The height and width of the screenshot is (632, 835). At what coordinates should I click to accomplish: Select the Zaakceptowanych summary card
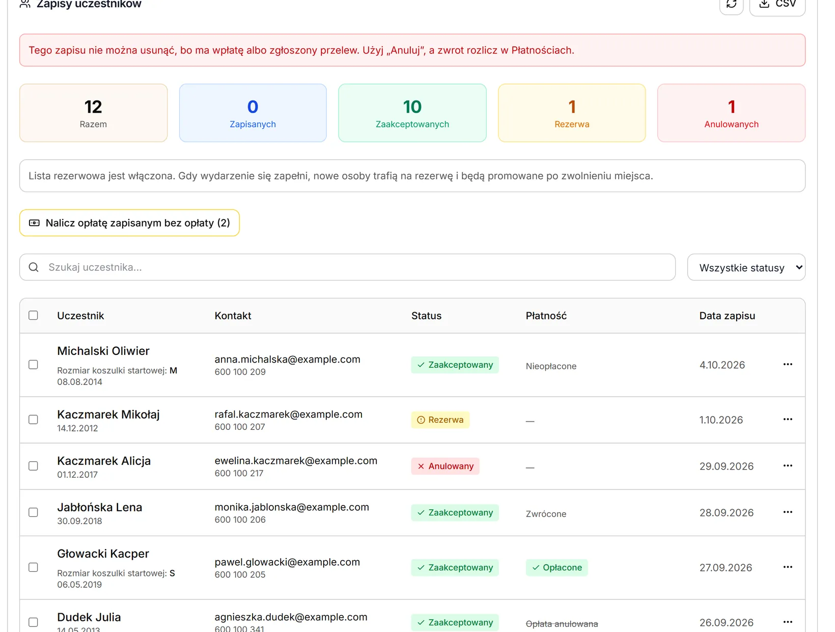pos(412,113)
